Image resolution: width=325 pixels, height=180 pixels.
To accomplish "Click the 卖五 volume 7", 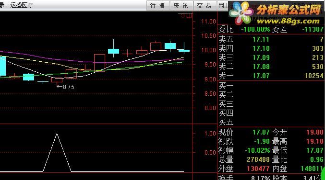I will [322, 39].
